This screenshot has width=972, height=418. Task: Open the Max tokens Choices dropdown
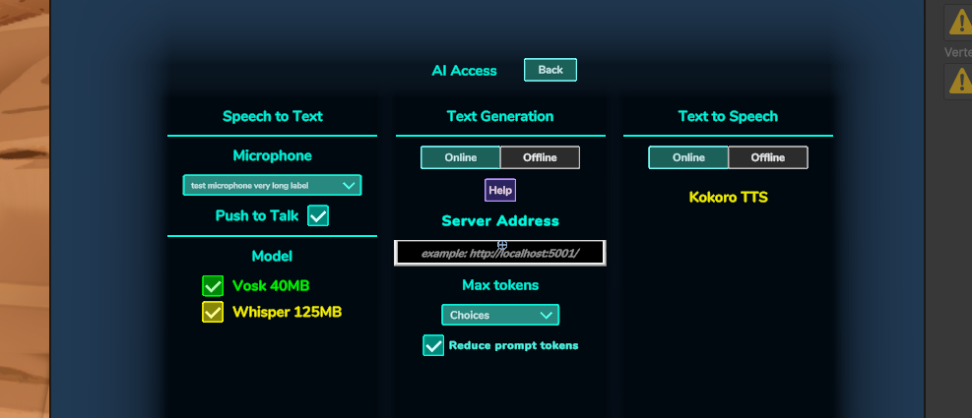[x=500, y=315]
